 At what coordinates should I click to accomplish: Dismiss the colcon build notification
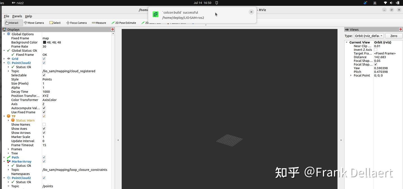pos(251,12)
